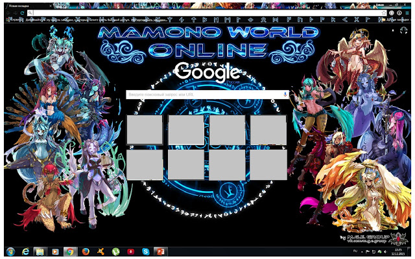Image resolution: width=415 pixels, height=259 pixels.
Task: Click the browser forward arrow
Action: (16, 13)
